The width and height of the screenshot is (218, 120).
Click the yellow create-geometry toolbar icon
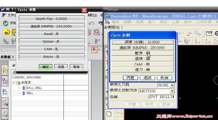(7, 32)
